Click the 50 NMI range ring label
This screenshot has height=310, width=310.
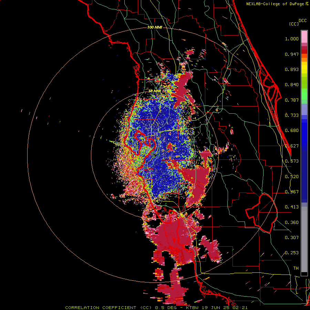click(155, 91)
